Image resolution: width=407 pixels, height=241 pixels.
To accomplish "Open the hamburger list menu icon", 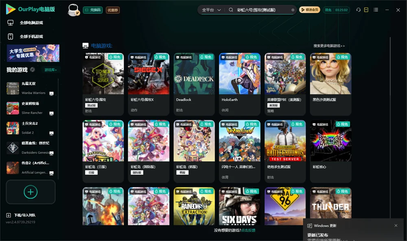I will coord(376,10).
